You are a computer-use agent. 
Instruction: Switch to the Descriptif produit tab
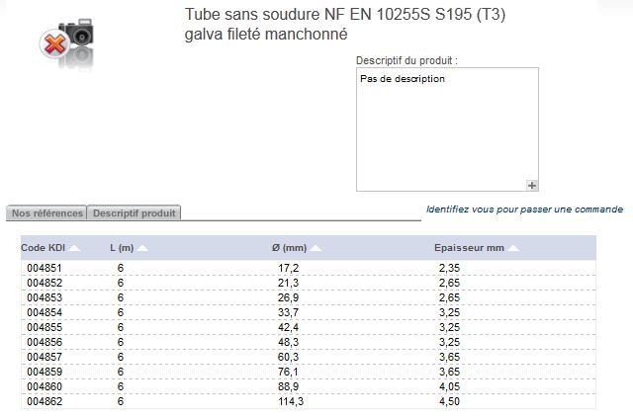pos(135,213)
